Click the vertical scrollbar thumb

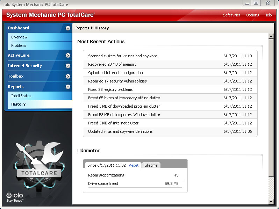[271, 108]
